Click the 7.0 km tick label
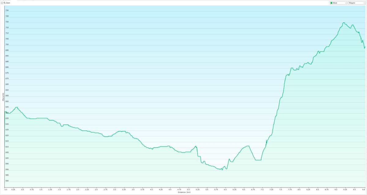The width and height of the screenshot is (367, 195). [262, 190]
